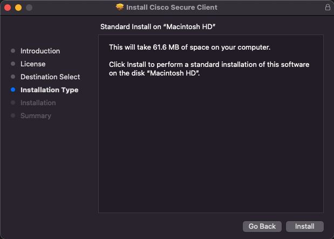This screenshot has height=239, width=334.
Task: Click the lock icon in title bar
Action: click(x=328, y=8)
